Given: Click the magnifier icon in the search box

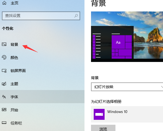Looking at the screenshot, I should (76, 16).
